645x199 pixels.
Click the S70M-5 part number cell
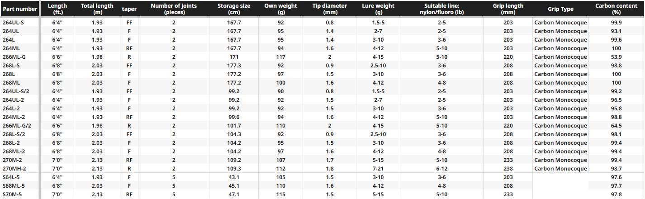tap(13, 194)
